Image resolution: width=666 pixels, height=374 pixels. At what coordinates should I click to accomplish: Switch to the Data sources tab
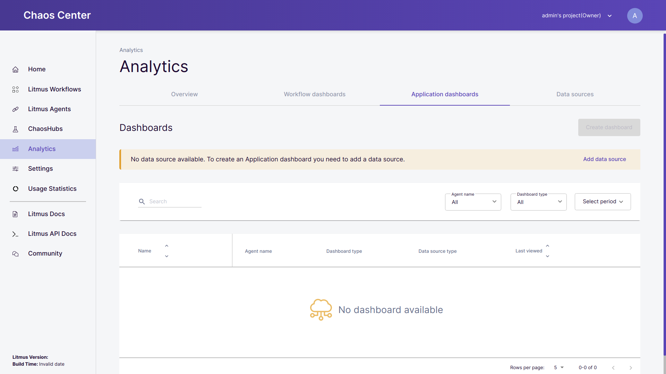pos(575,94)
